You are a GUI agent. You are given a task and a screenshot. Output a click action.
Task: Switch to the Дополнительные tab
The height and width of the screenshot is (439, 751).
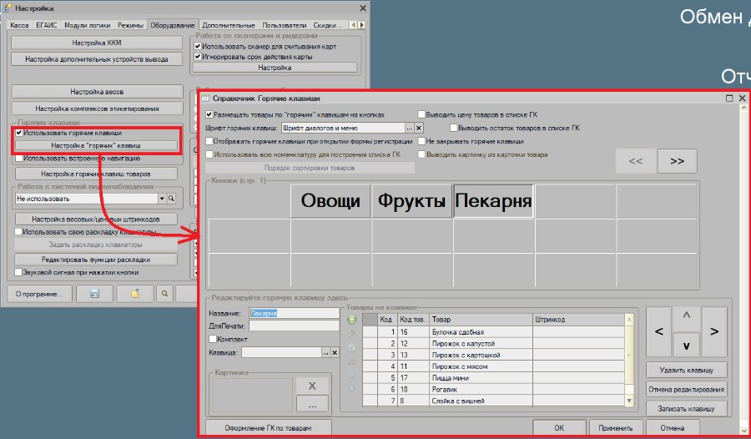[229, 25]
